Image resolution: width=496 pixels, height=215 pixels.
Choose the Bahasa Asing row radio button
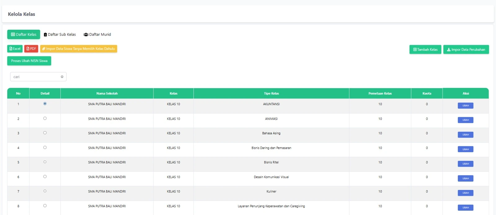tap(45, 133)
